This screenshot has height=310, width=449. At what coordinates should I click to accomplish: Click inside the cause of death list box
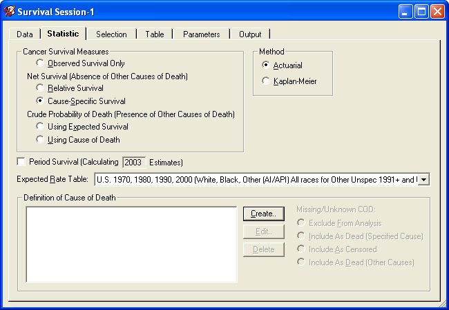[131, 243]
